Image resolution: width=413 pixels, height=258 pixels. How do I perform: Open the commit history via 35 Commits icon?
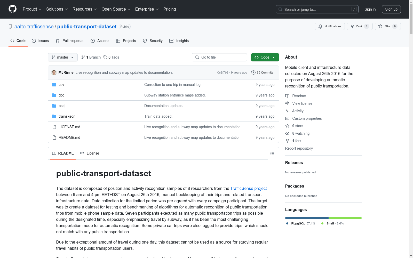253,72
